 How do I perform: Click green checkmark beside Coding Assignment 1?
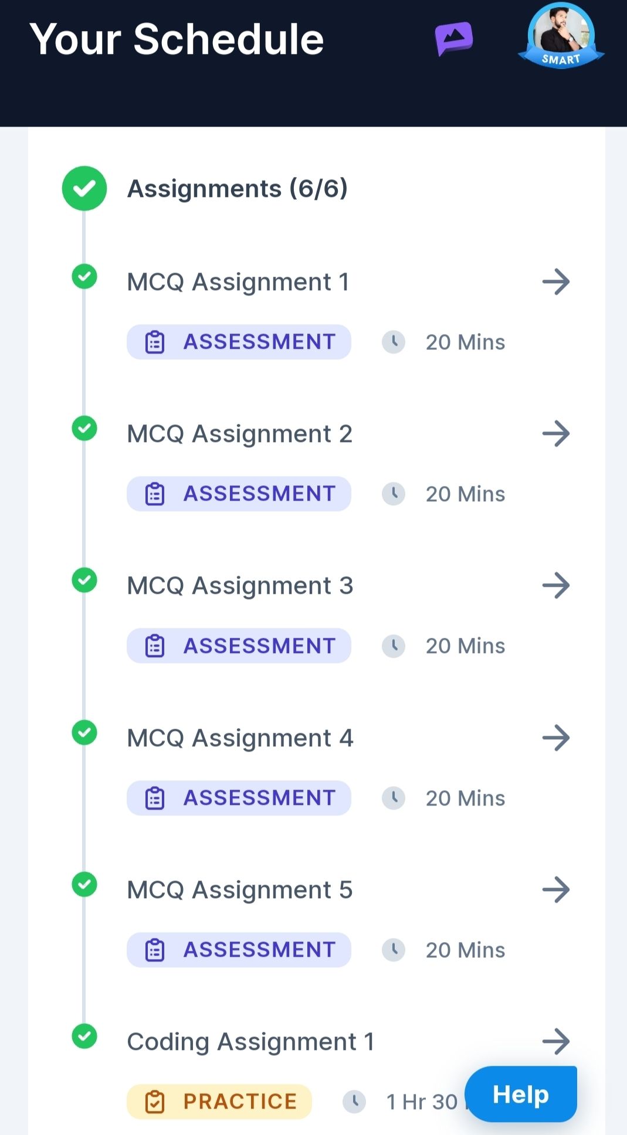click(84, 1037)
